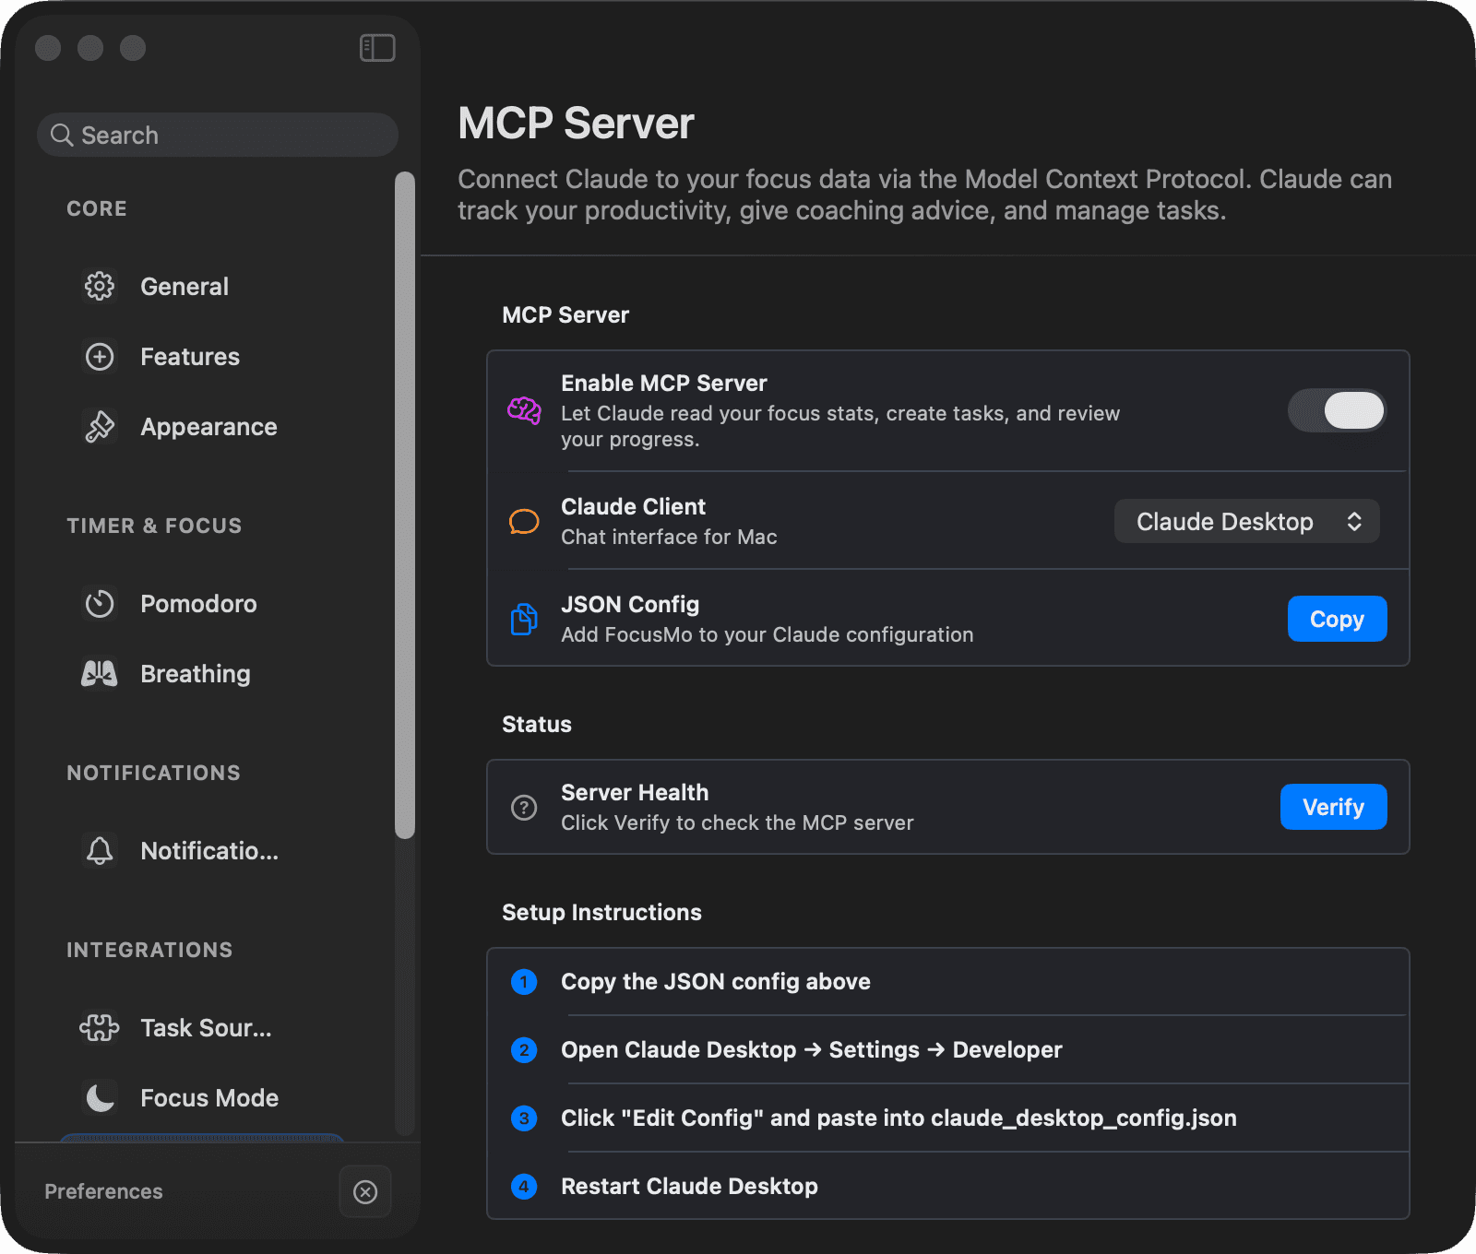This screenshot has height=1254, width=1476.
Task: Click the General gear icon
Action: point(100,286)
